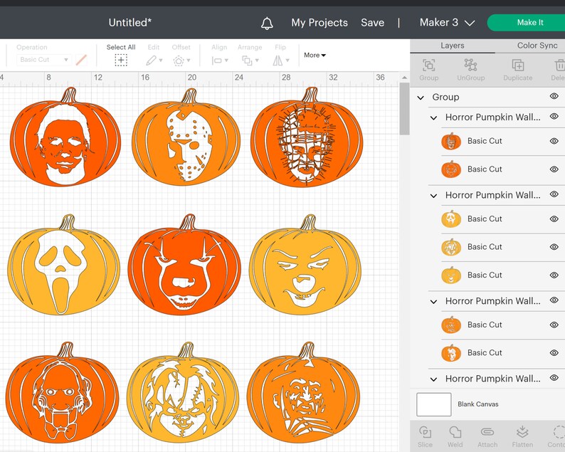The height and width of the screenshot is (452, 565).
Task: Click the Slice tool icon
Action: (x=425, y=432)
